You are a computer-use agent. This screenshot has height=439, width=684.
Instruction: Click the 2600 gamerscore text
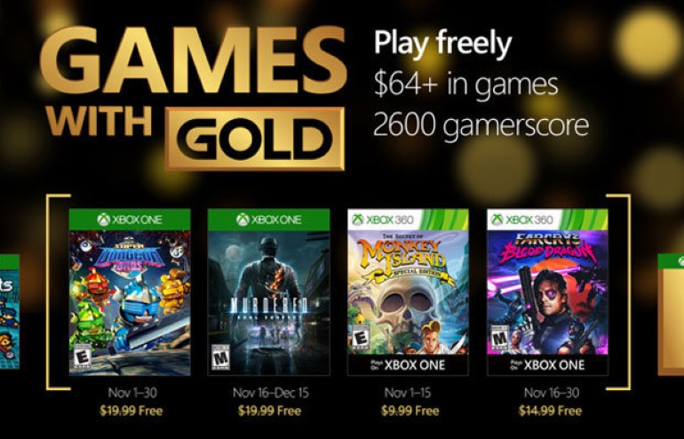pyautogui.click(x=481, y=124)
